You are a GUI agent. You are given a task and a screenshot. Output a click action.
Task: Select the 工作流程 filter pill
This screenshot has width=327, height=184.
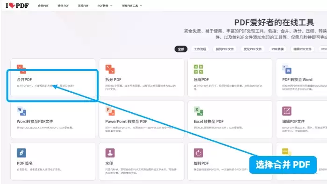tap(200, 49)
